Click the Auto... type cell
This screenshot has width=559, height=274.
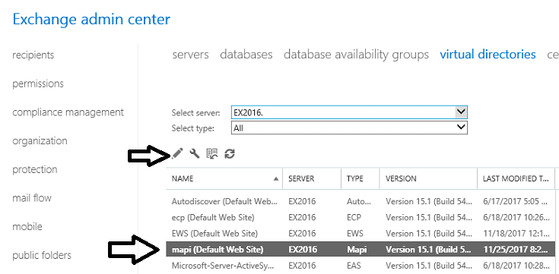point(359,201)
